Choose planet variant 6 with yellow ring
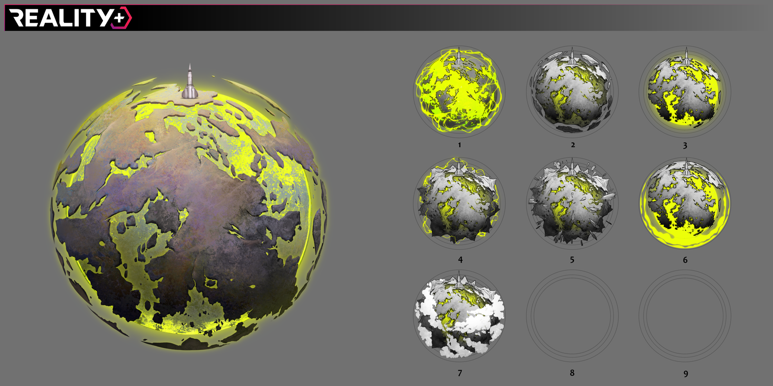 tap(685, 203)
